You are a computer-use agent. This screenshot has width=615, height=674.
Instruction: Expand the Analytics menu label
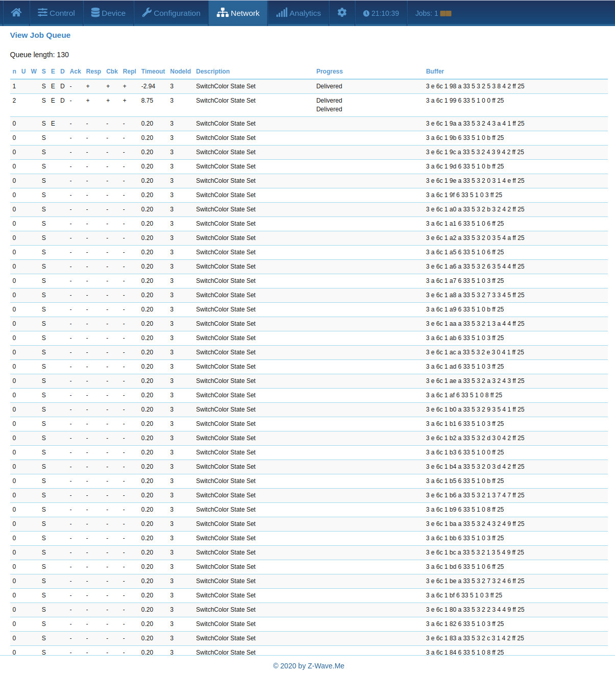305,13
